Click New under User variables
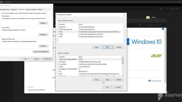Image resolution: width=182 pixels, height=102 pixels. coord(97,47)
